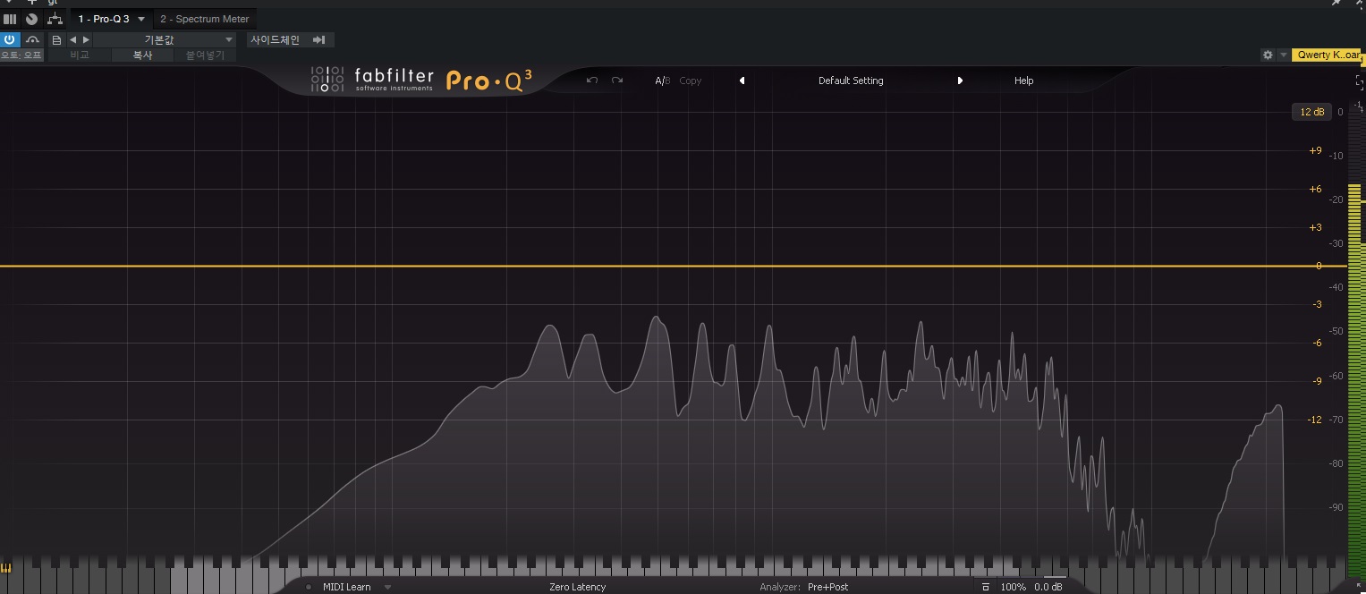Toggle the plugin power bypass button
Viewport: 1366px width, 594px height.
(x=10, y=39)
